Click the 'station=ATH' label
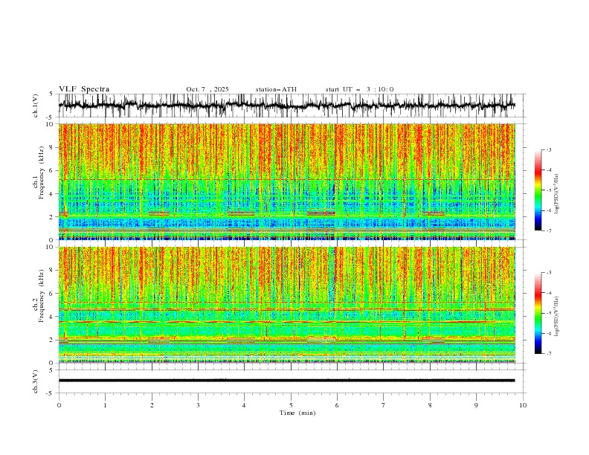 (x=276, y=89)
